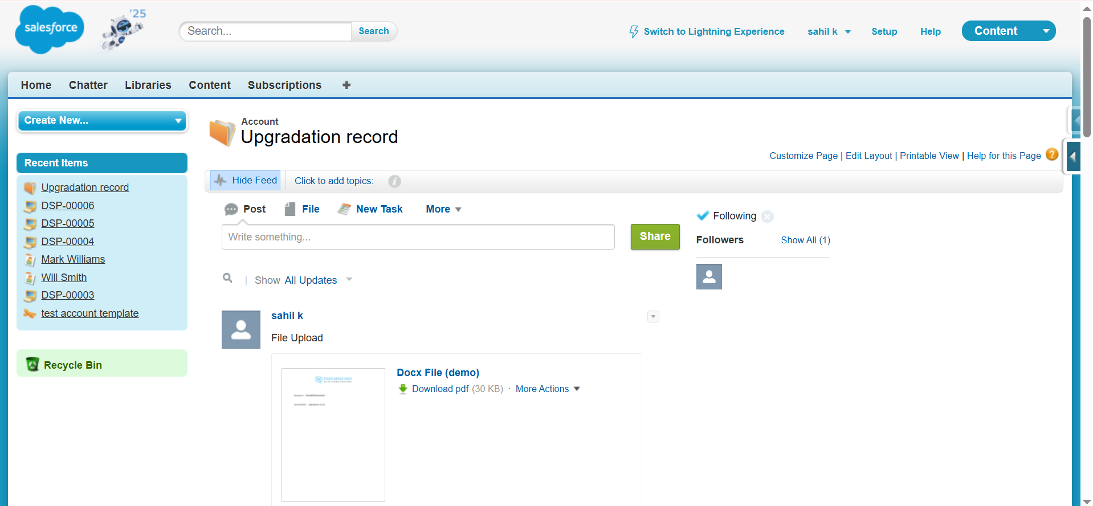Screen dimensions: 1093x506
Task: Click the orange help question mark icon
Action: tap(1052, 154)
